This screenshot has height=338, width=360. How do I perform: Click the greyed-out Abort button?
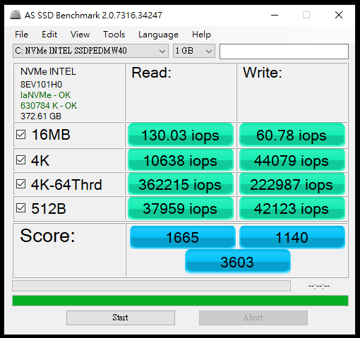coord(253,318)
